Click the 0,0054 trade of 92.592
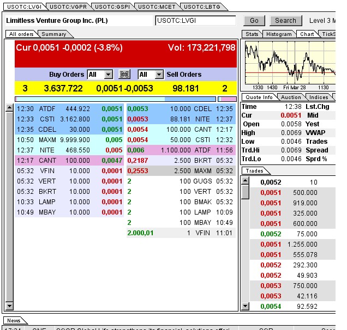The height and width of the screenshot is (330, 347). point(292,307)
